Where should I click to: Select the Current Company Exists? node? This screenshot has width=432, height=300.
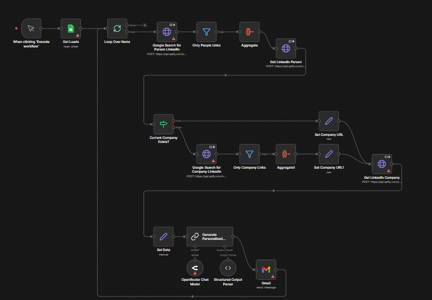[163, 124]
